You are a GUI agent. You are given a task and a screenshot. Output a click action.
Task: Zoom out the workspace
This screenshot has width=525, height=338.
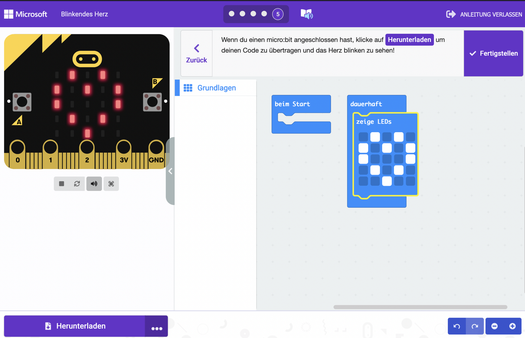point(494,326)
